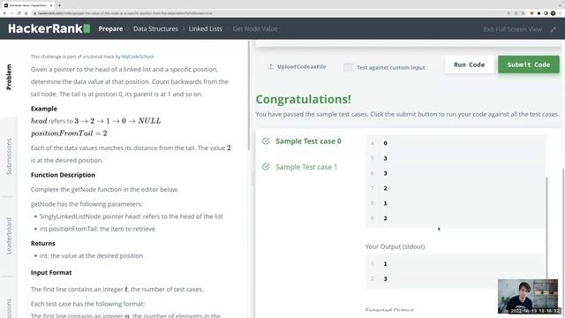The width and height of the screenshot is (565, 318).
Task: Click the Submit Code button
Action: click(x=529, y=64)
